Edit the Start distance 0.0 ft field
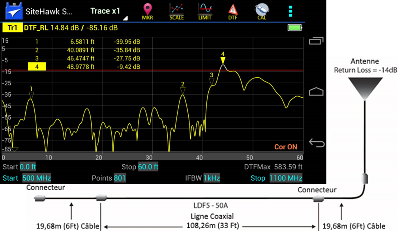 pos(28,167)
